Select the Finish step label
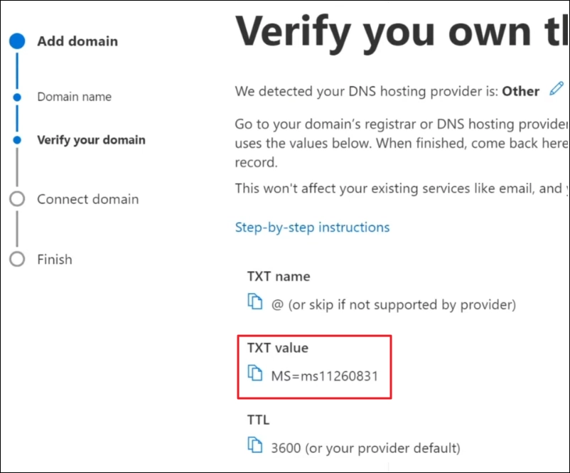 (x=55, y=259)
